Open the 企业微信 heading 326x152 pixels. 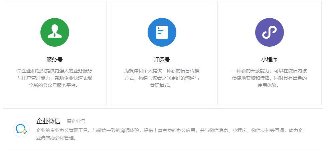[48, 121]
